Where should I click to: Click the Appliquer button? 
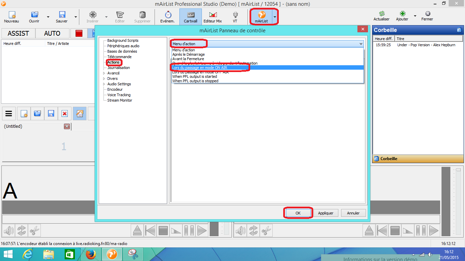pyautogui.click(x=326, y=213)
